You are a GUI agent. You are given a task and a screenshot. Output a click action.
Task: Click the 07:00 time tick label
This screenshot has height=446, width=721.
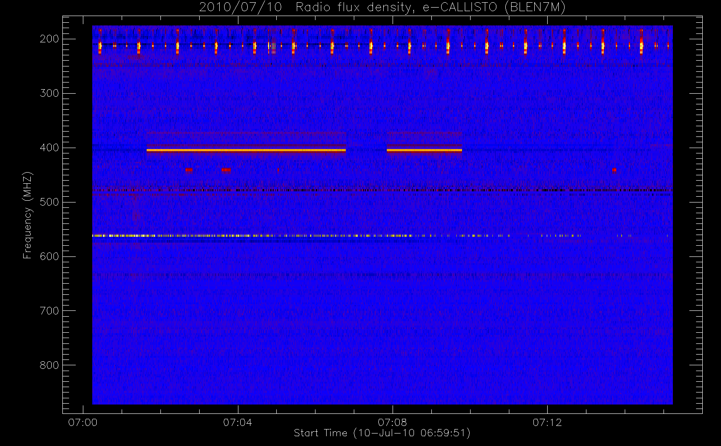pos(83,422)
